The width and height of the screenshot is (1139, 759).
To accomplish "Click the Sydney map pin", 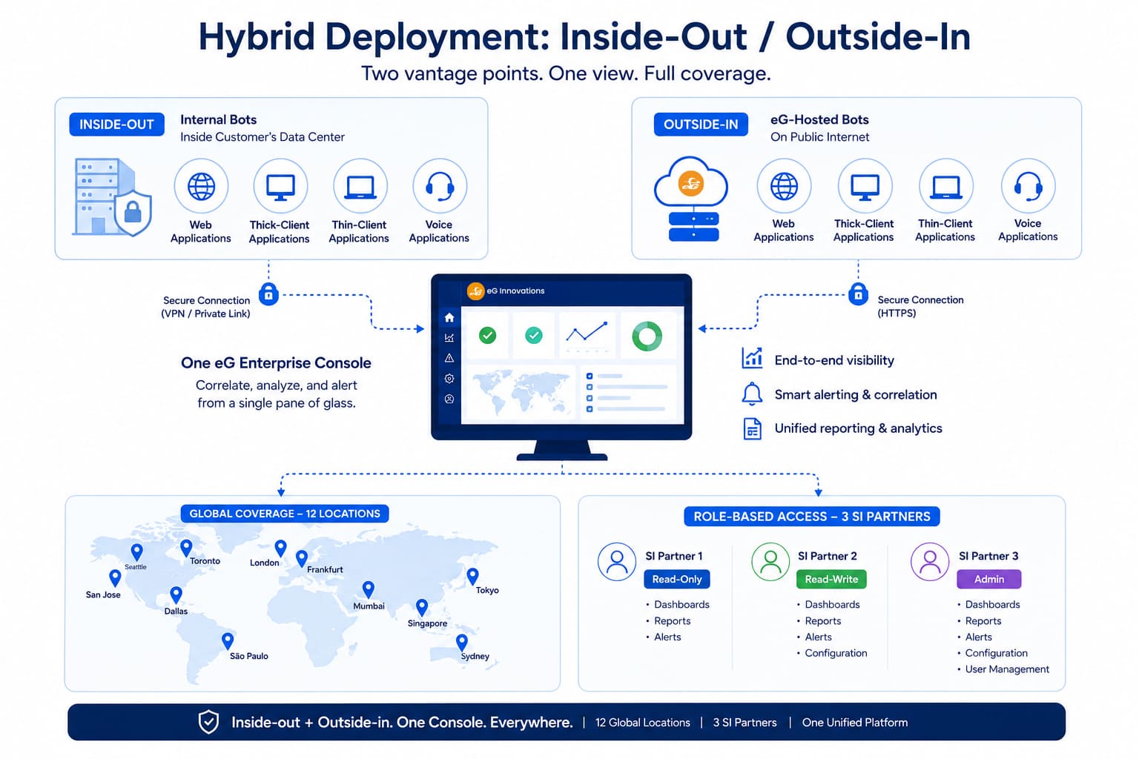I will click(462, 643).
